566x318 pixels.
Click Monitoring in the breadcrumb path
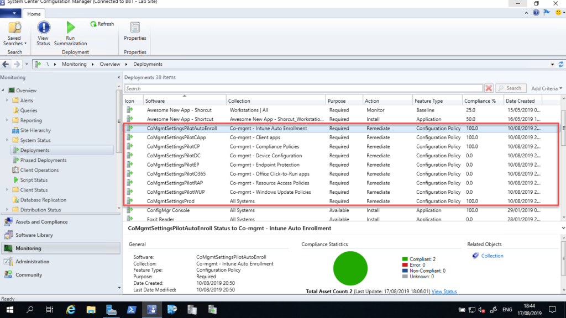pos(74,64)
